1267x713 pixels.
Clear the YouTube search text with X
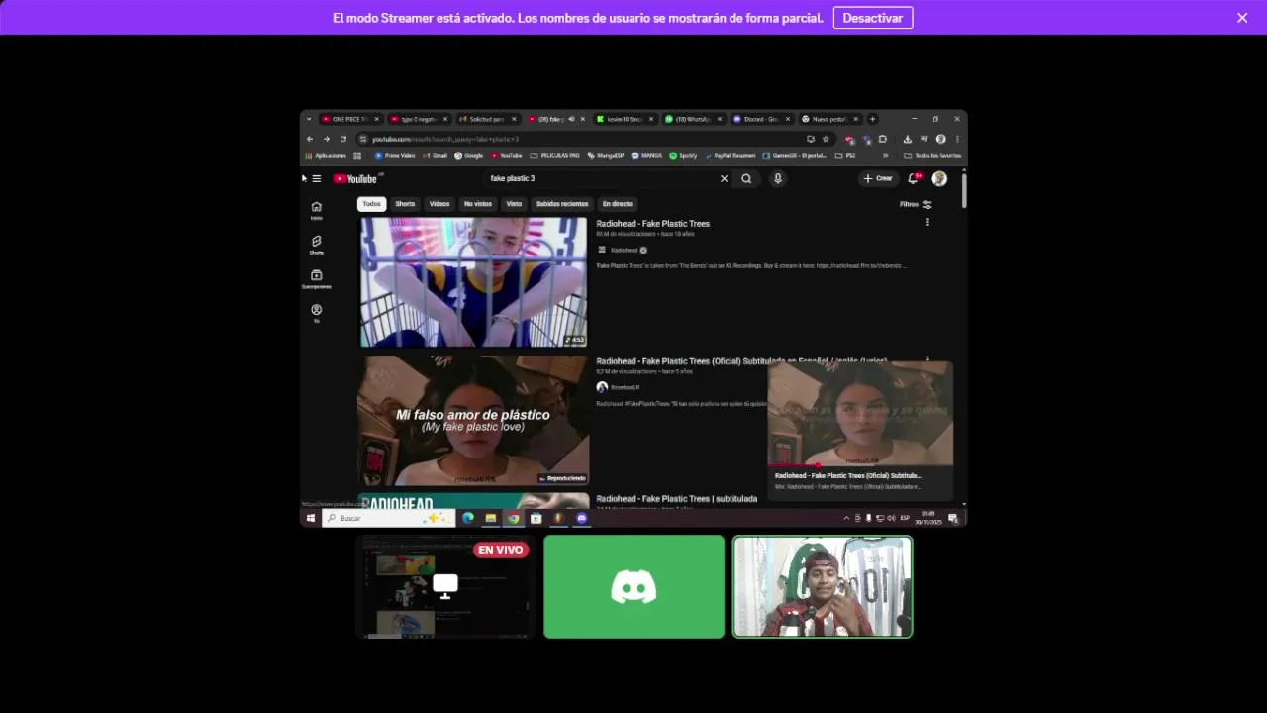724,179
